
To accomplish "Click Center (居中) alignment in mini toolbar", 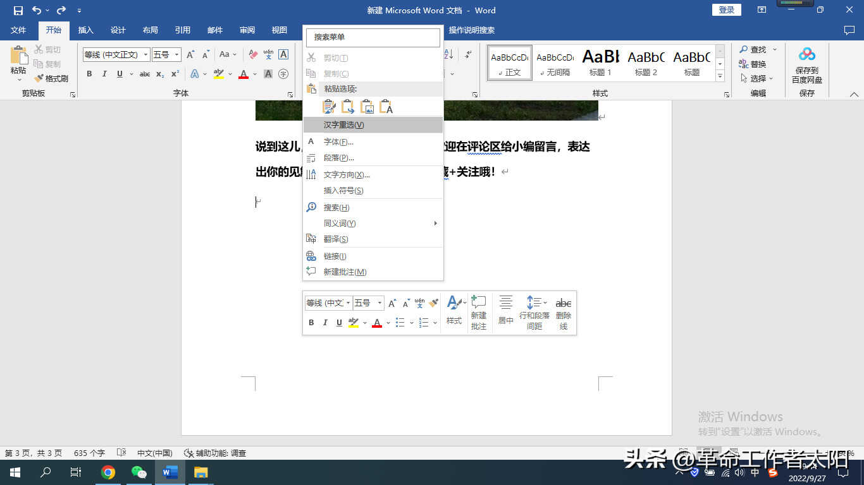I will pos(505,311).
